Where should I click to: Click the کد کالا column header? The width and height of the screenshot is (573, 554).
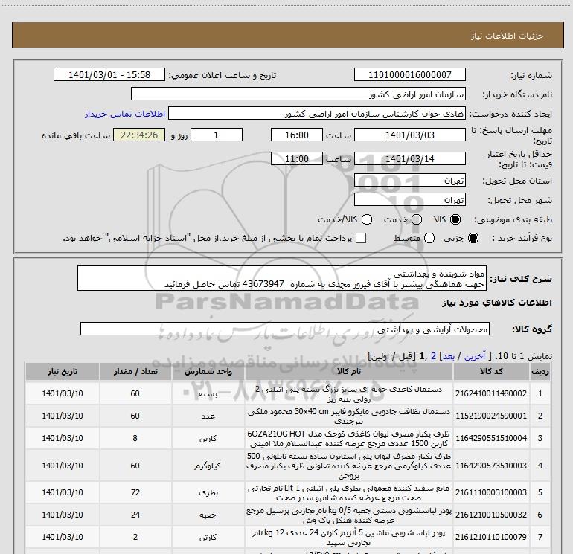491,371
